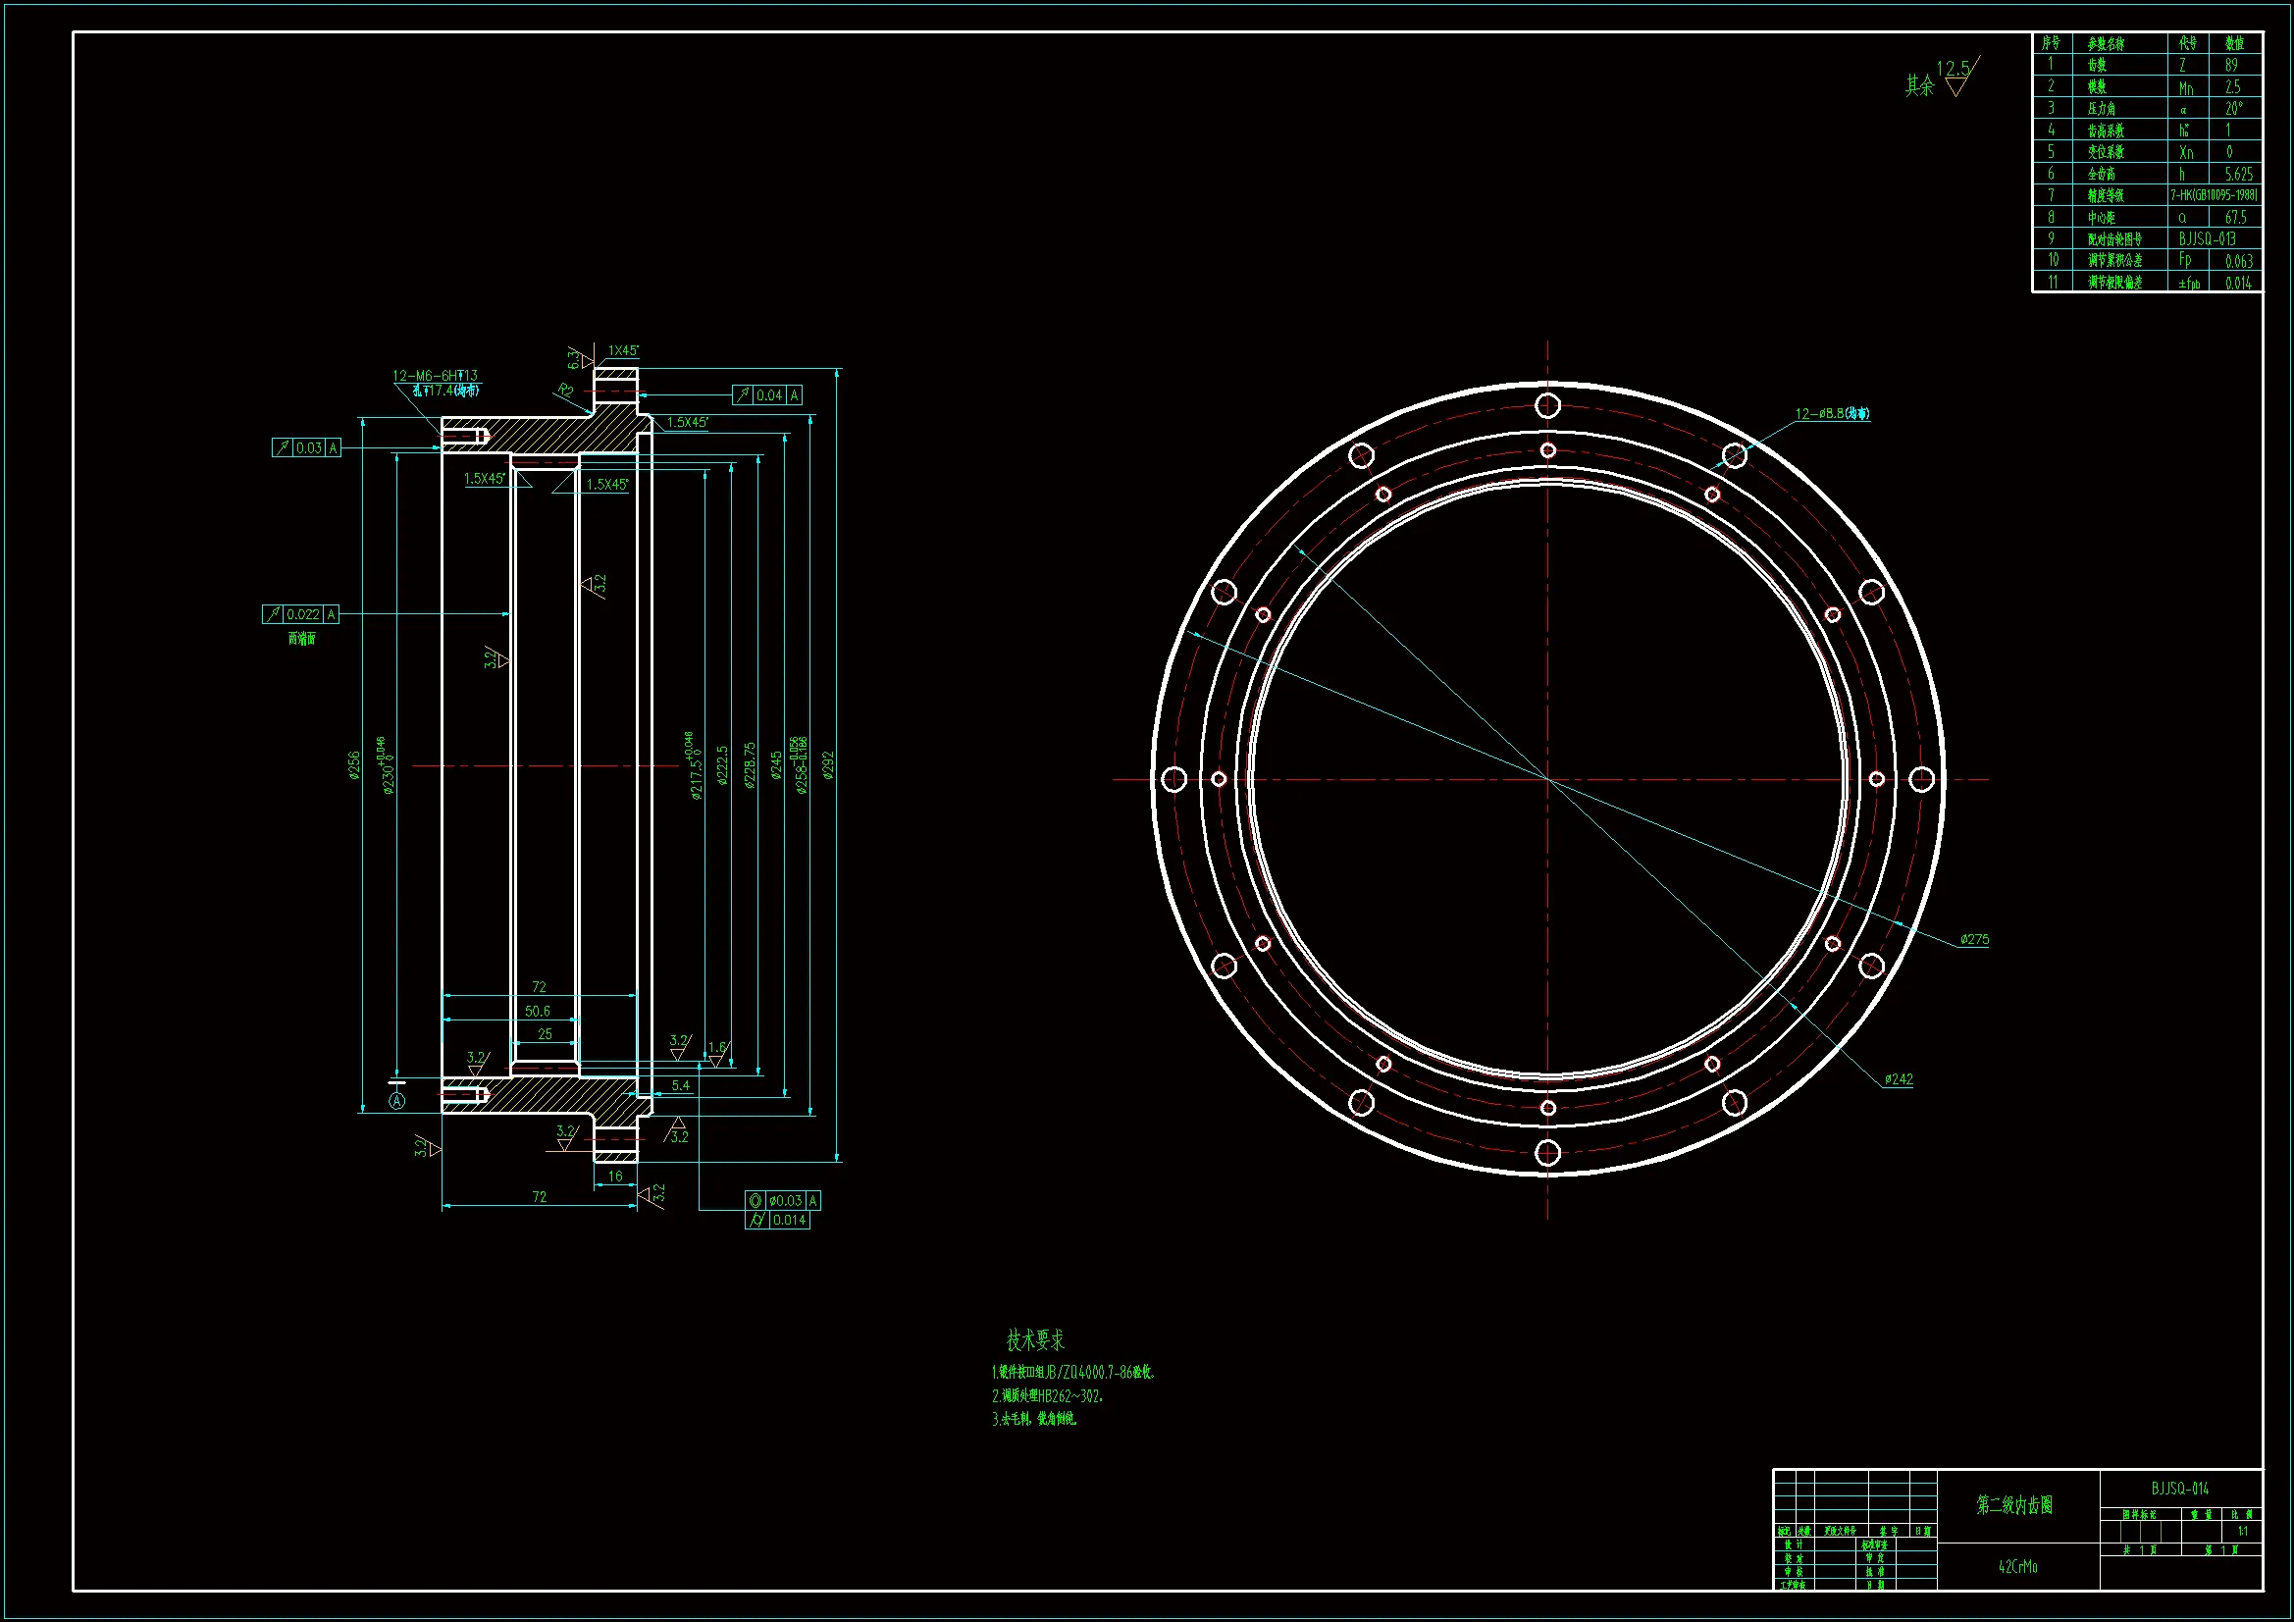
Task: Select the ø292 outer diameter dimension
Action: click(828, 765)
